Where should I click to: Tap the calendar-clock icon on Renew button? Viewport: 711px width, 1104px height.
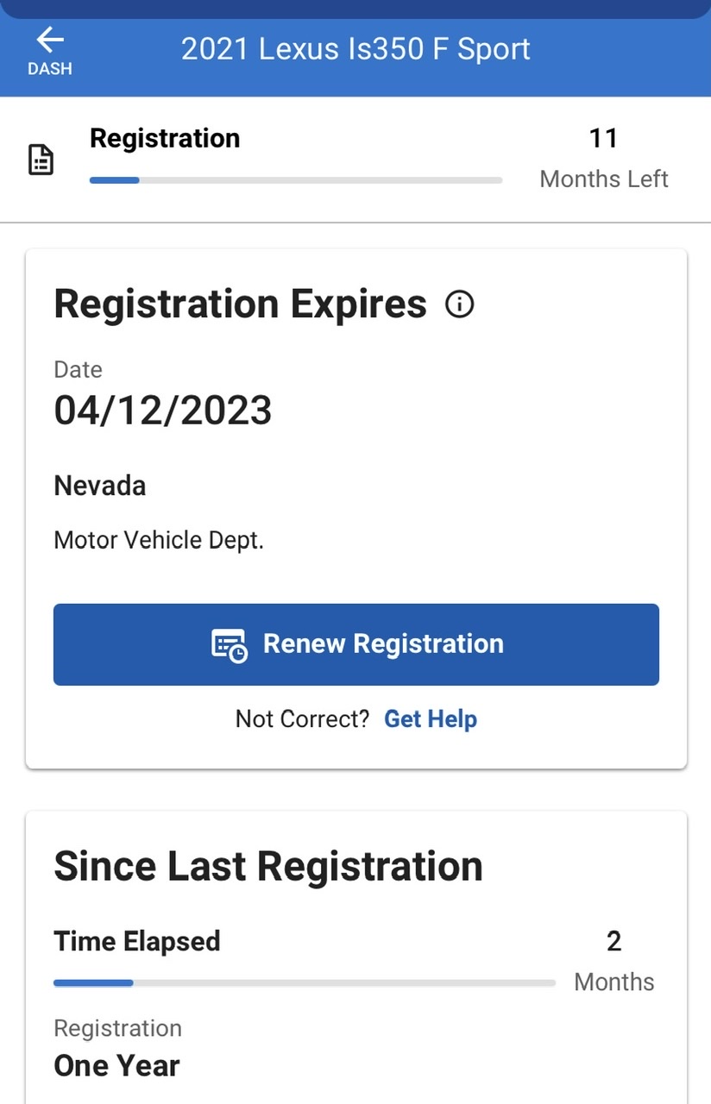click(230, 645)
